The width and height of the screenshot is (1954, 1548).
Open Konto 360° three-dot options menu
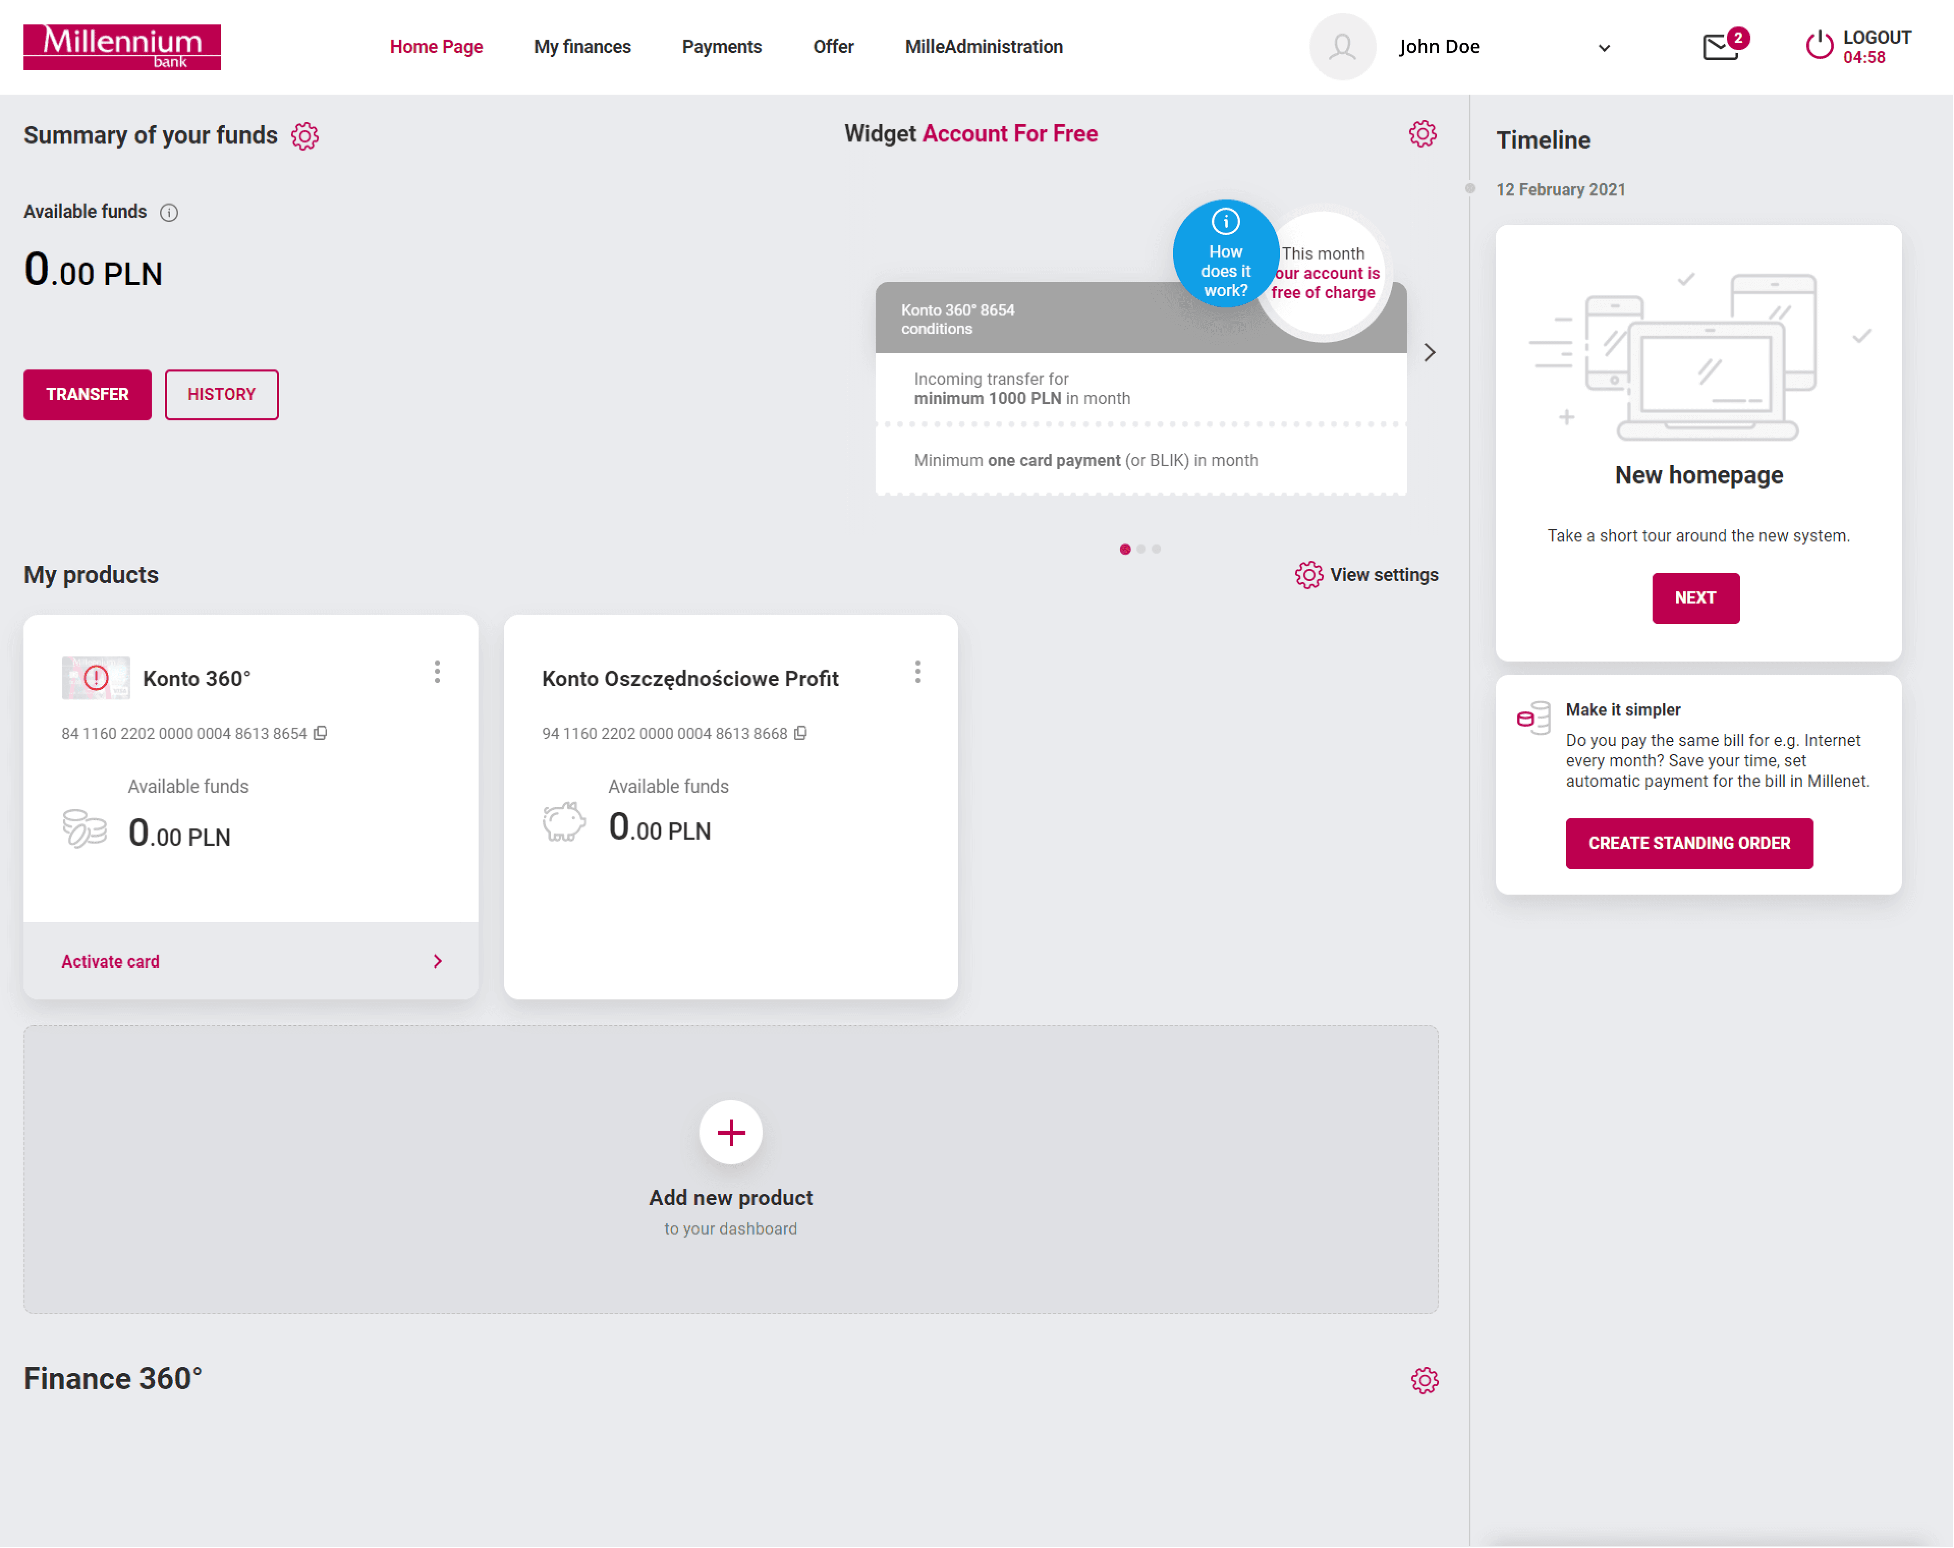[x=437, y=671]
